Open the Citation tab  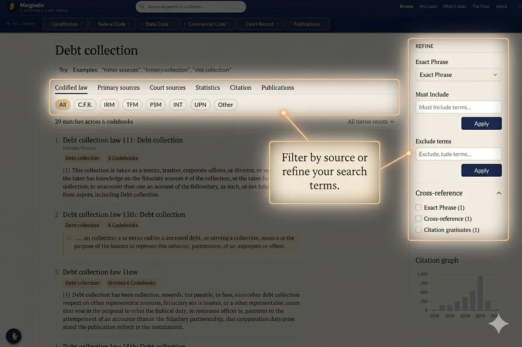241,88
